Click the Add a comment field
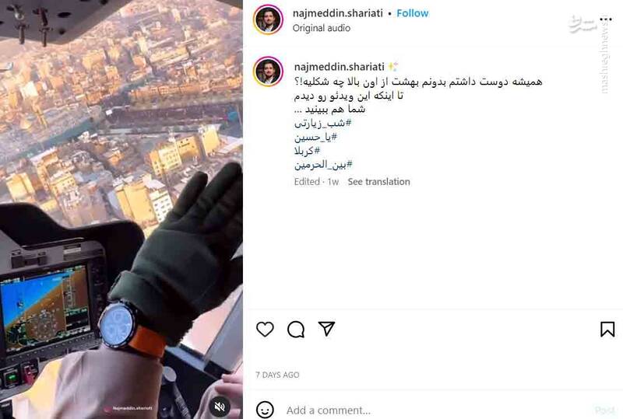The height and width of the screenshot is (419, 623). tap(437, 410)
